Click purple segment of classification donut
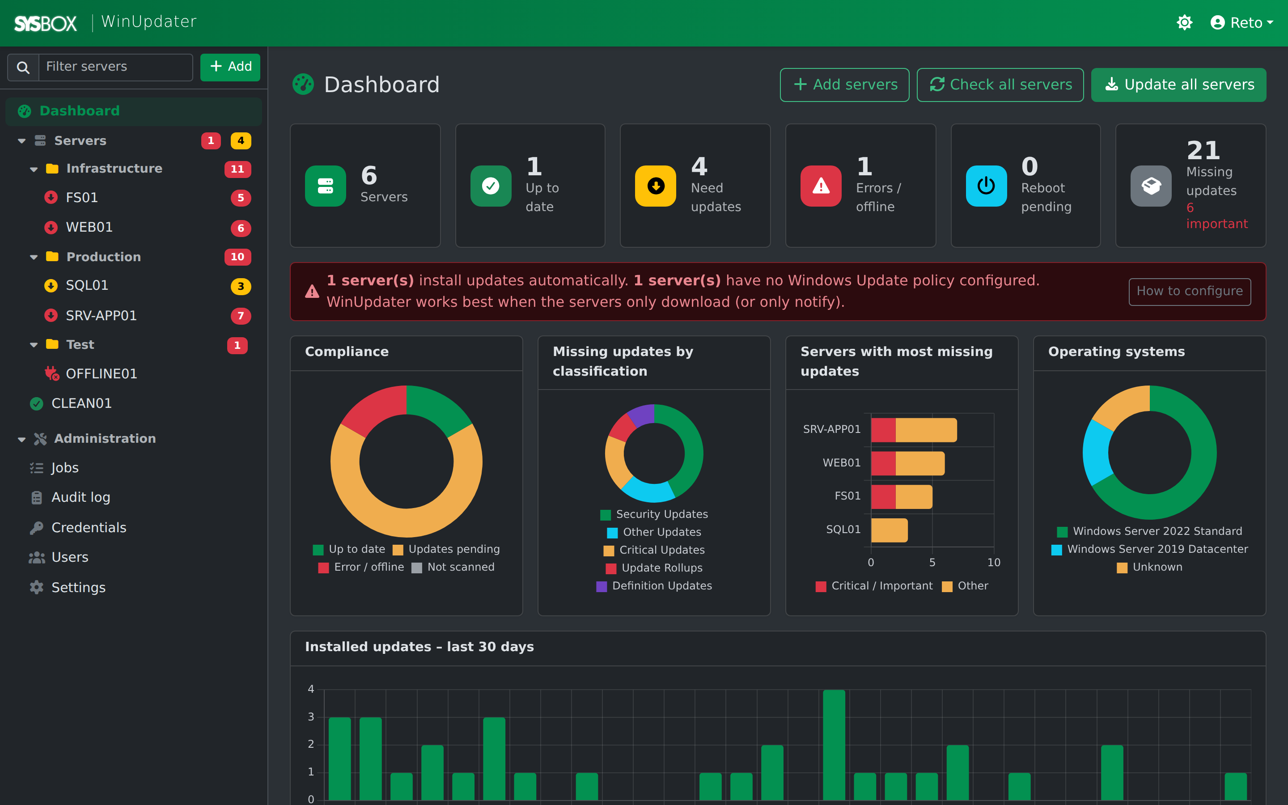Viewport: 1288px width, 805px height. [642, 415]
